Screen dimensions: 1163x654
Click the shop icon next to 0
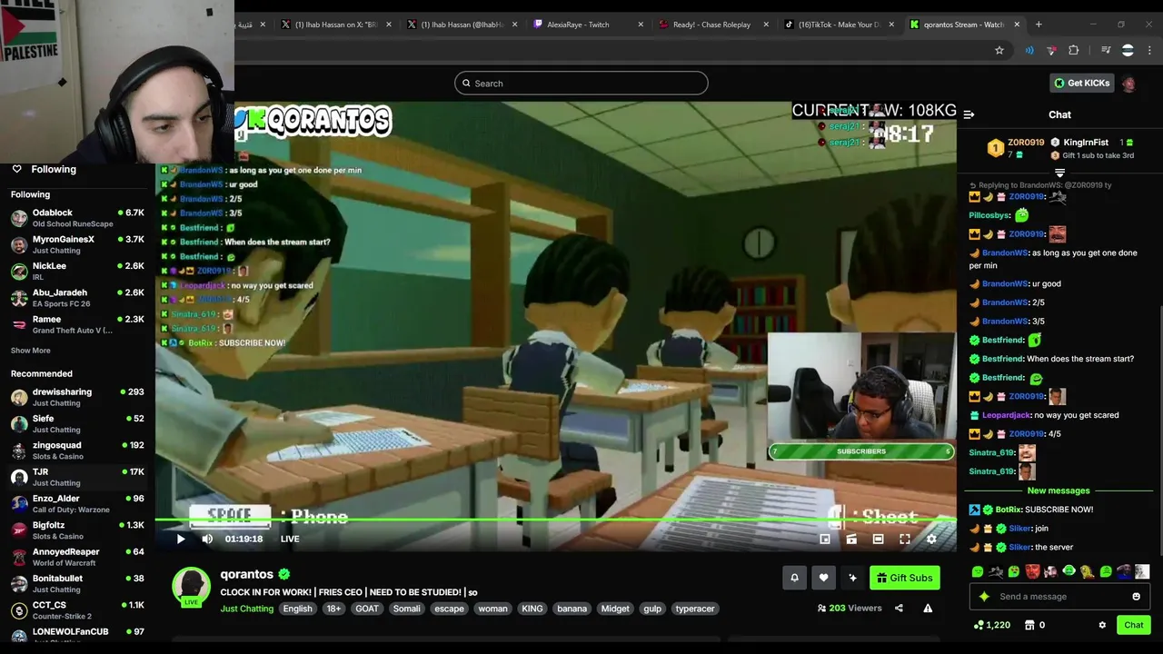point(1029,625)
